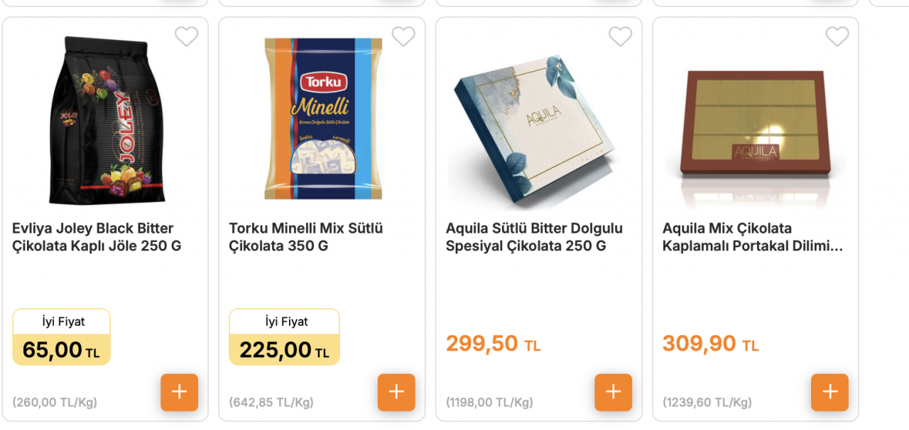Open Aquila Mix Çikolata Kaplamalı Portakal title
This screenshot has width=909, height=430.
753,237
